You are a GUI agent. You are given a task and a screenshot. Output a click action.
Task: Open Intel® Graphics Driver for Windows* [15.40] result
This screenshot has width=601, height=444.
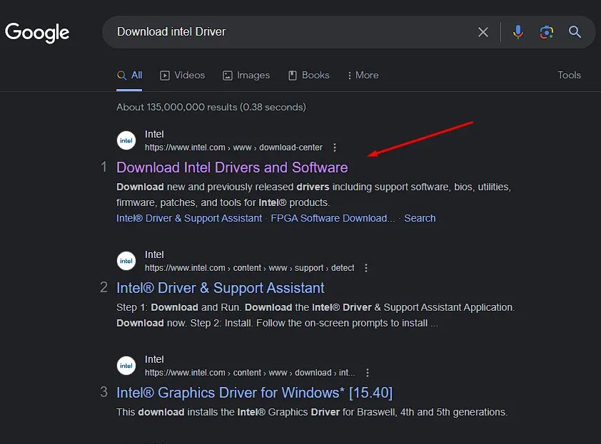point(255,393)
